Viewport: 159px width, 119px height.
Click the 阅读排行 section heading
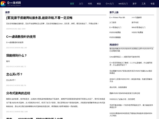click(x=114, y=45)
